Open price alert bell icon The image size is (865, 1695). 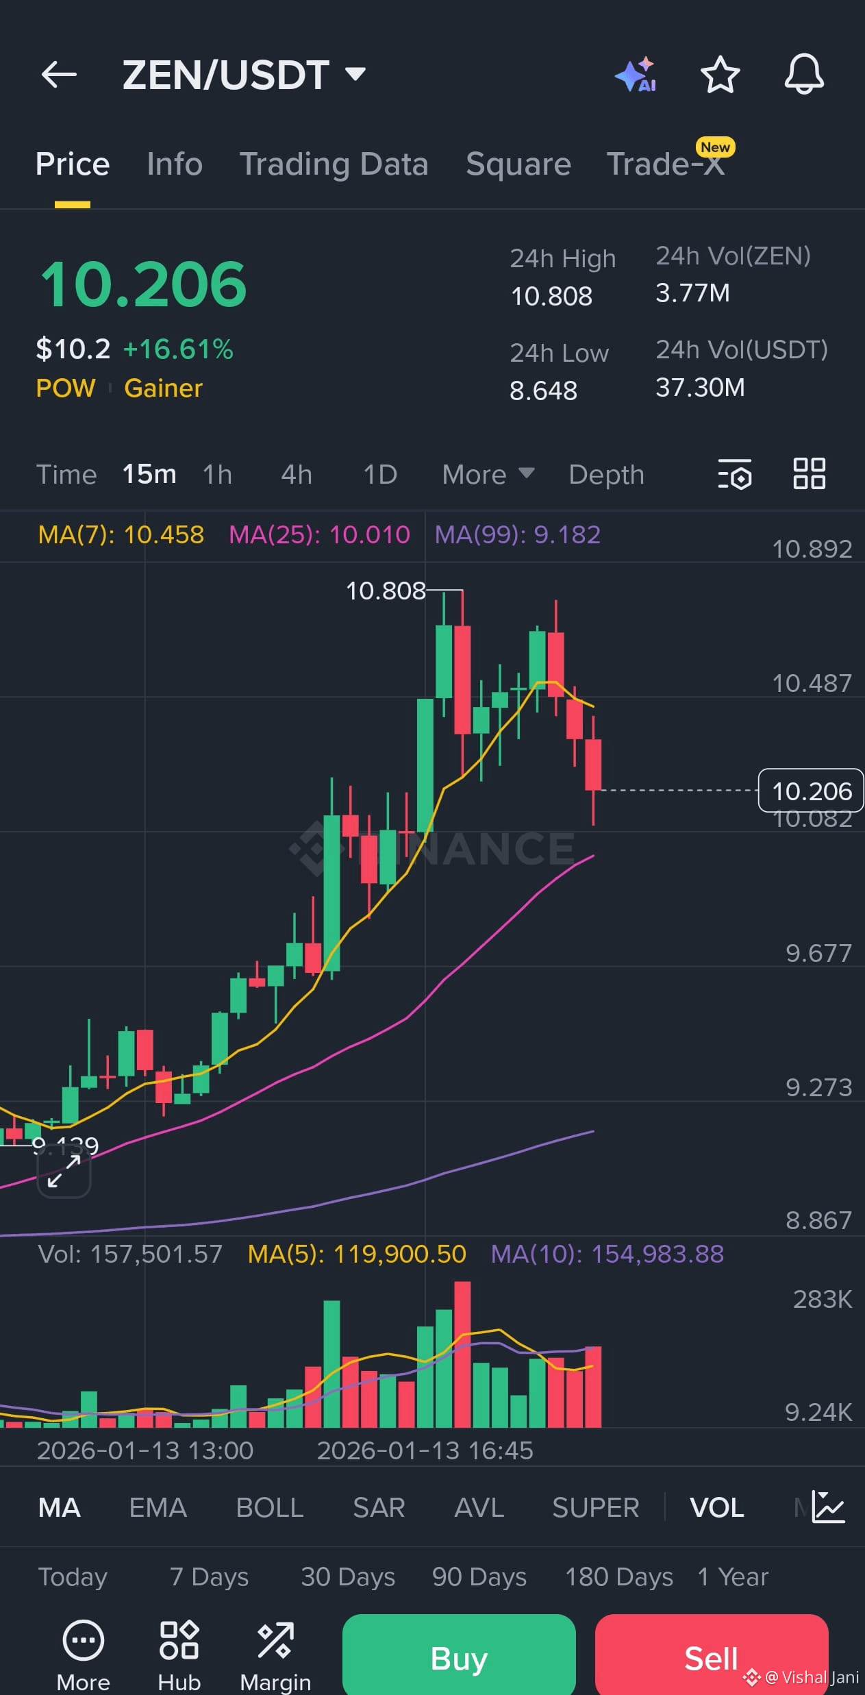click(x=804, y=74)
